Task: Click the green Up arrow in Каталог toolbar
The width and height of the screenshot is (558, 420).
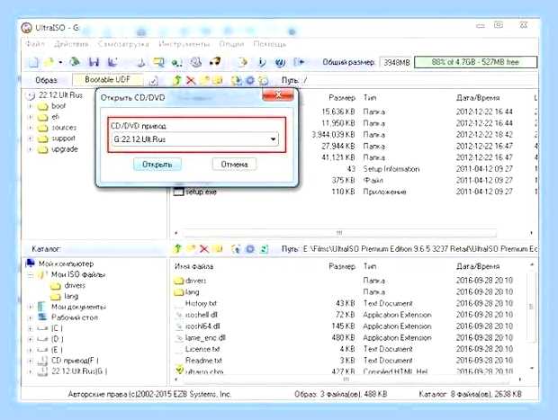Action: (177, 248)
